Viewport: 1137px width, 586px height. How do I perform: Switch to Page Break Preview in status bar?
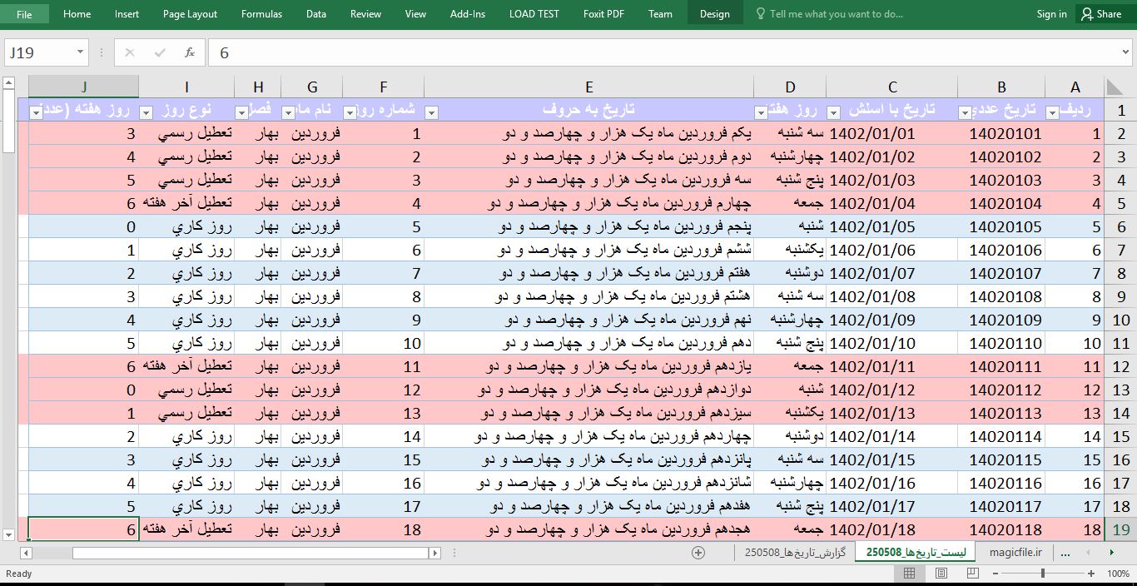tap(972, 574)
